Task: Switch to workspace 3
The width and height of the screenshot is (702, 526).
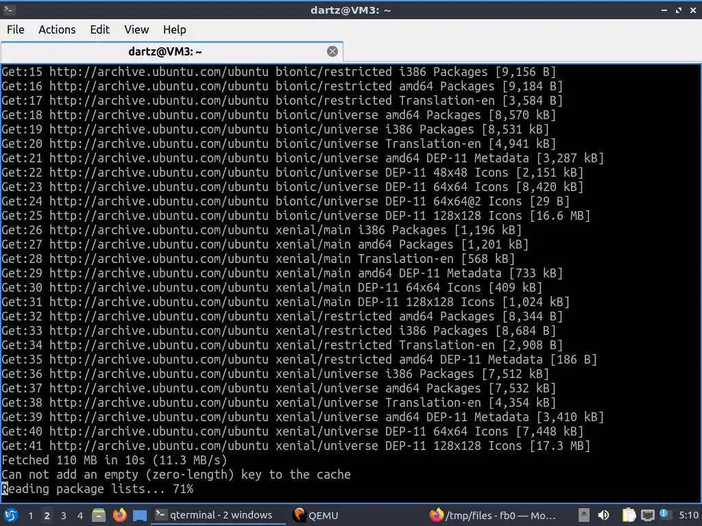Action: [64, 515]
